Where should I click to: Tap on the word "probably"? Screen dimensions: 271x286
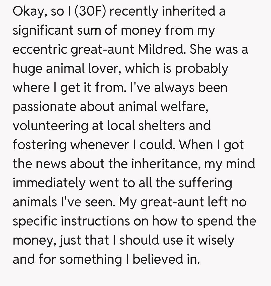(x=201, y=69)
